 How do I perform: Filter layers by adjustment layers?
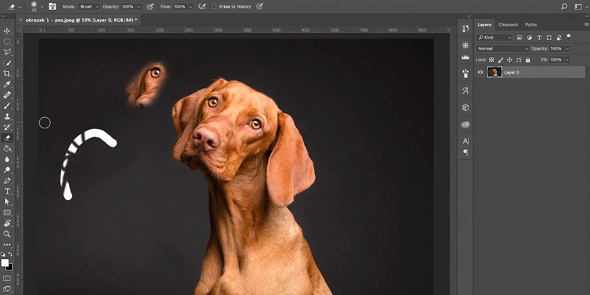(x=529, y=37)
